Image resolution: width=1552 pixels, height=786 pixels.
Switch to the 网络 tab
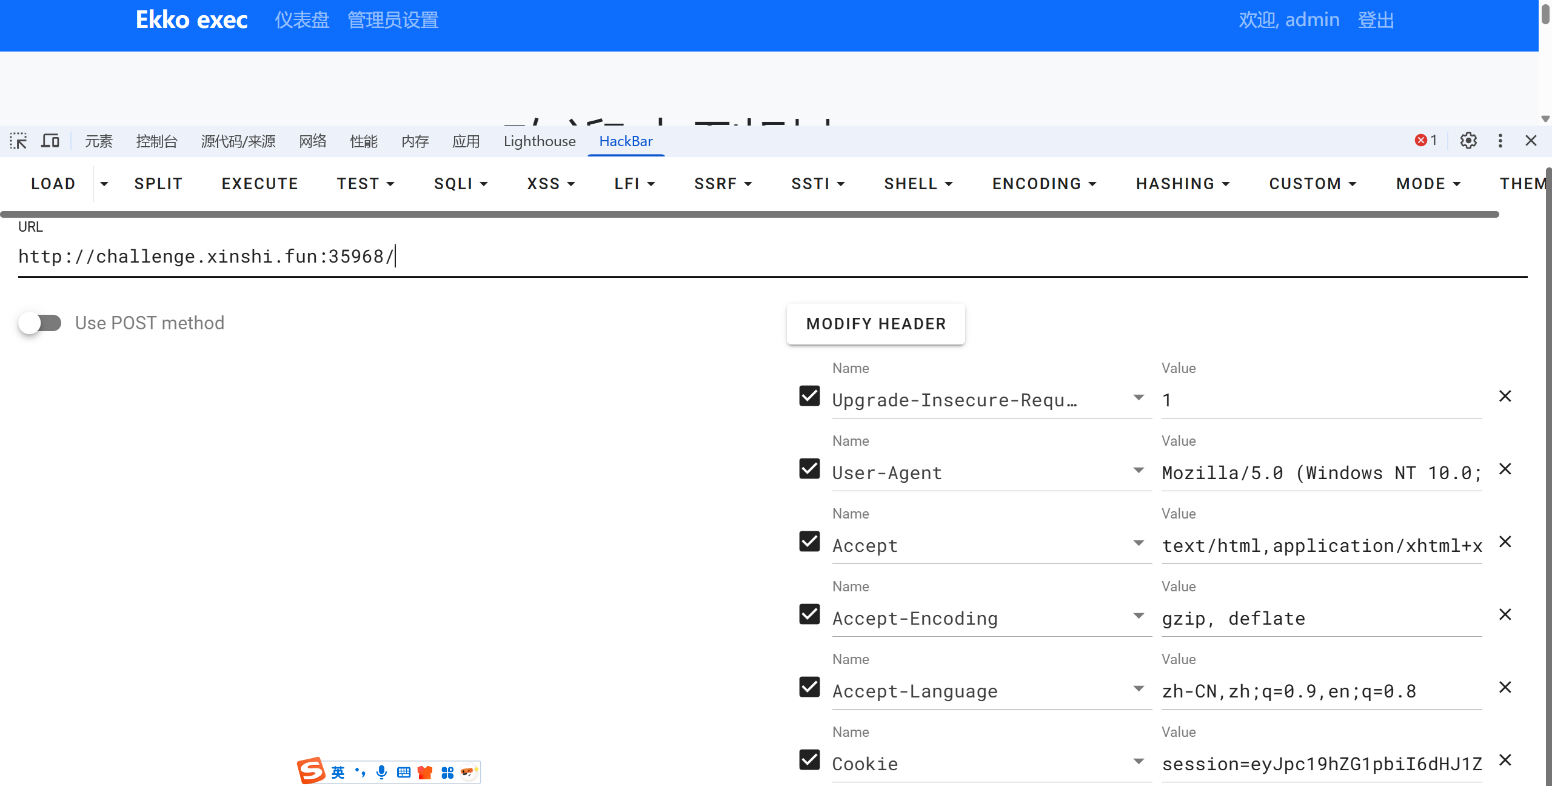pos(312,141)
